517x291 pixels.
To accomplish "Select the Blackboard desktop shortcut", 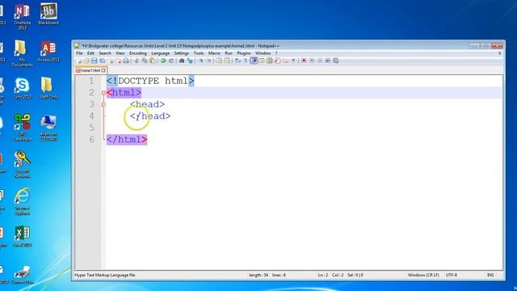I will pyautogui.click(x=48, y=14).
